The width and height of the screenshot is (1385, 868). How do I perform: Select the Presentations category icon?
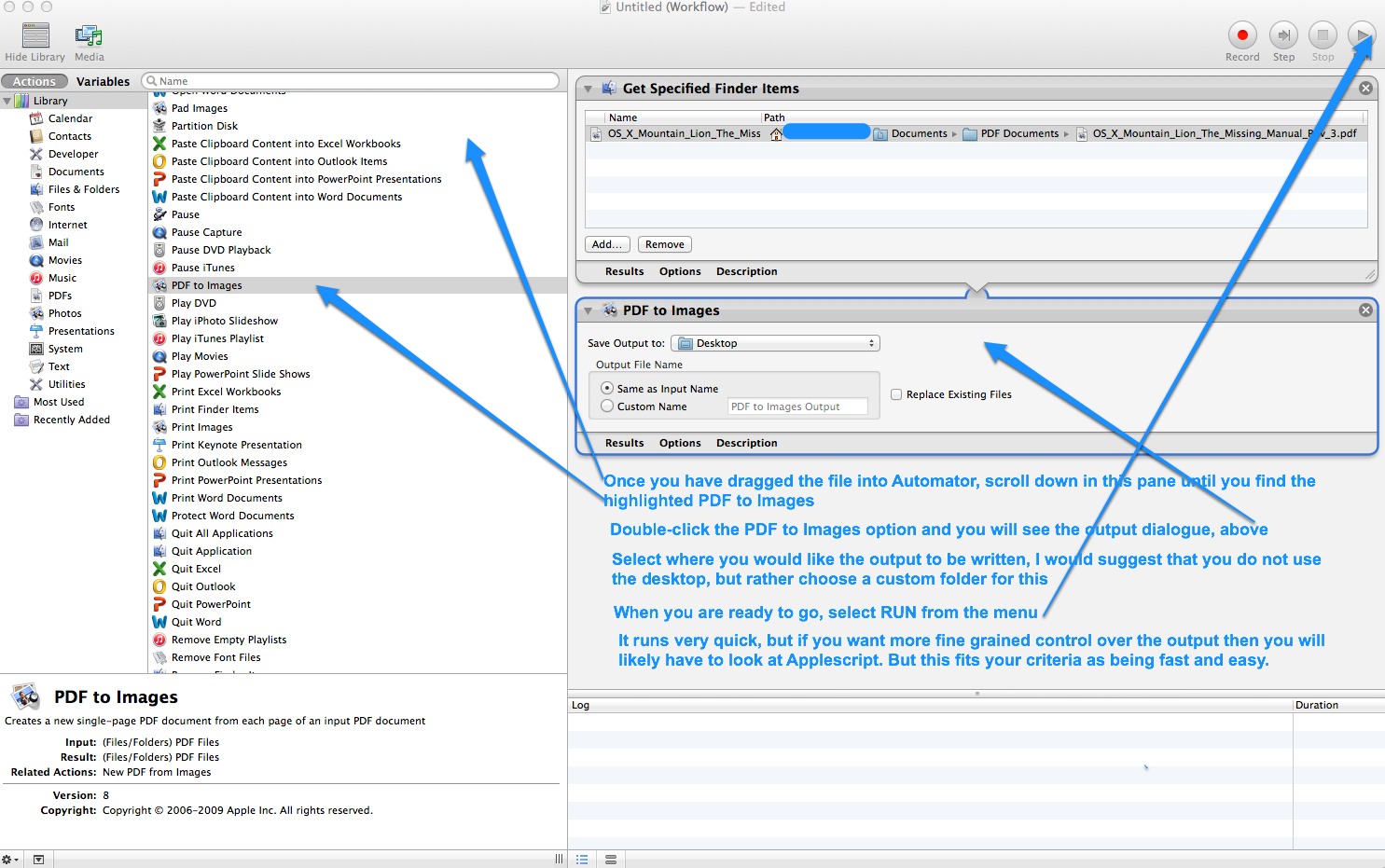(x=36, y=331)
